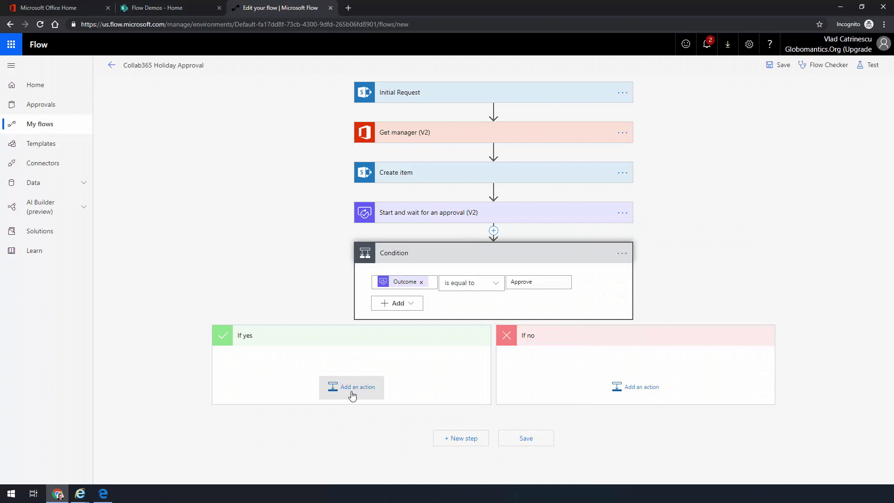Collapse the left navigation hamburger menu
Viewport: 894px width, 503px height.
[x=12, y=66]
